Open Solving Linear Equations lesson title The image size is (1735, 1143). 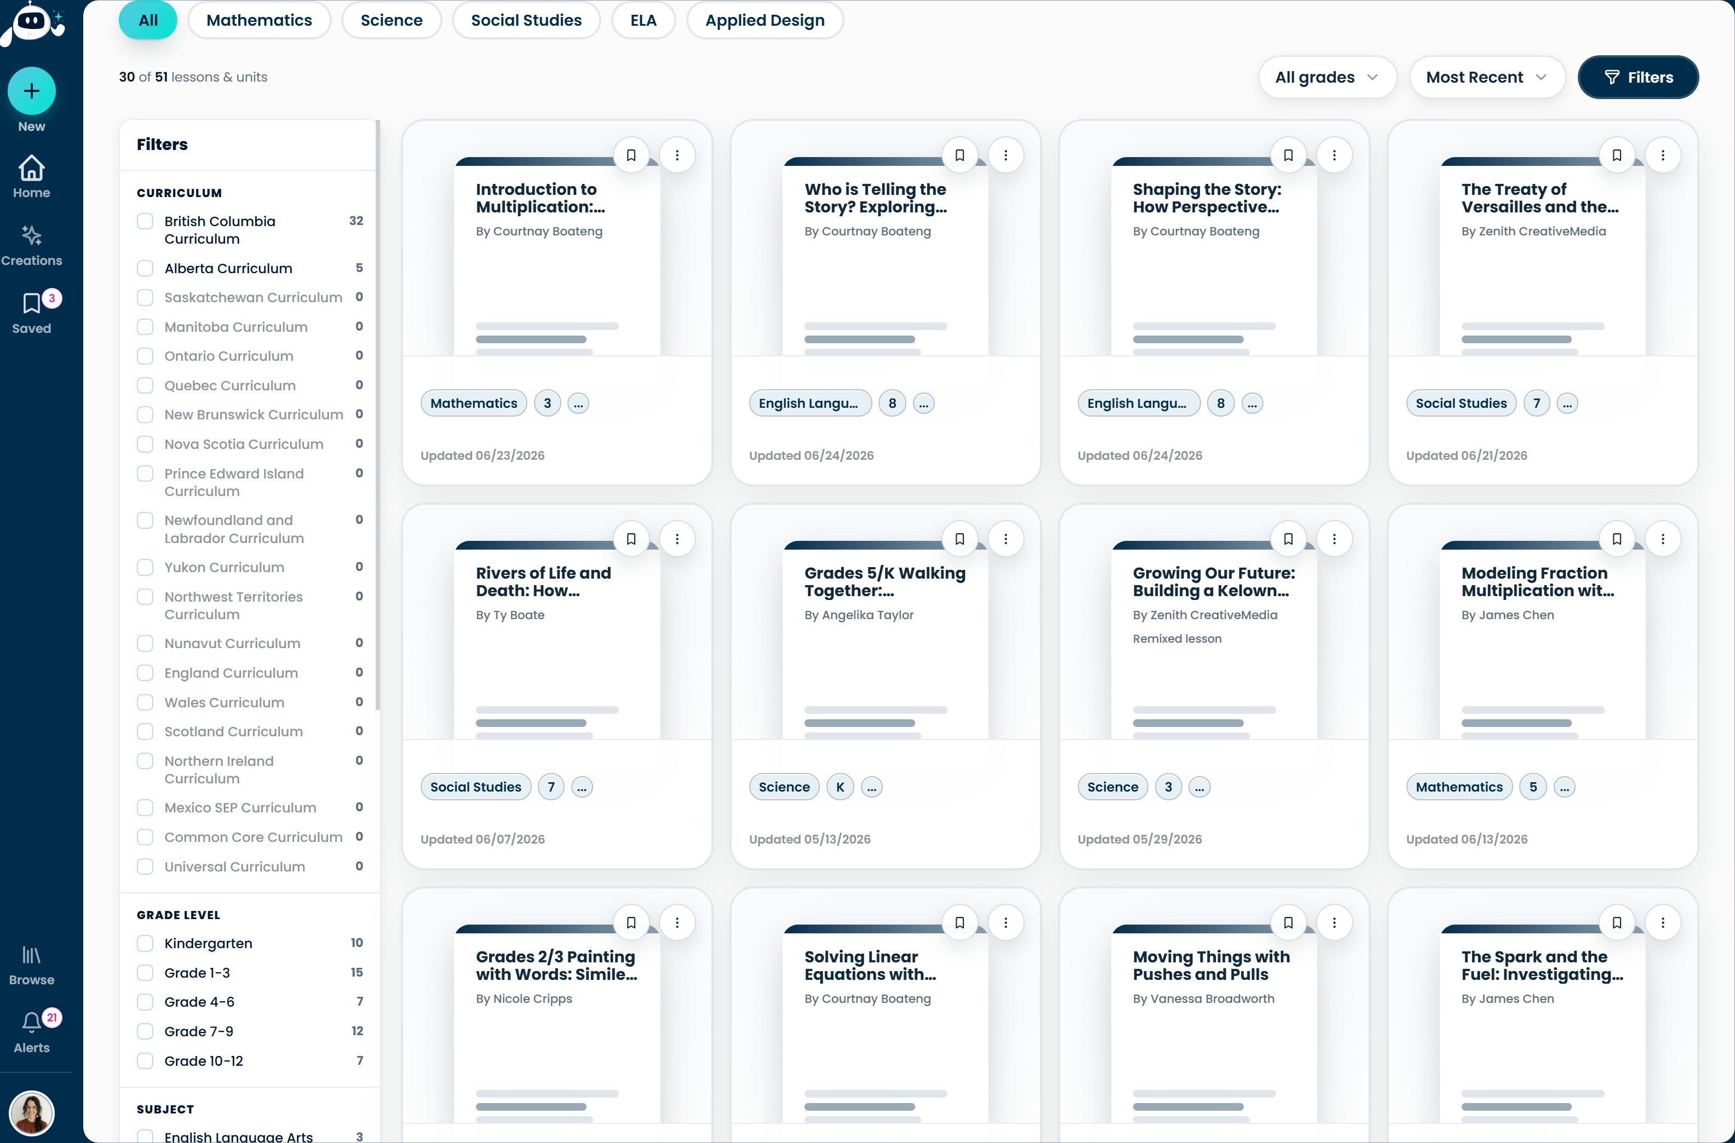tap(870, 965)
